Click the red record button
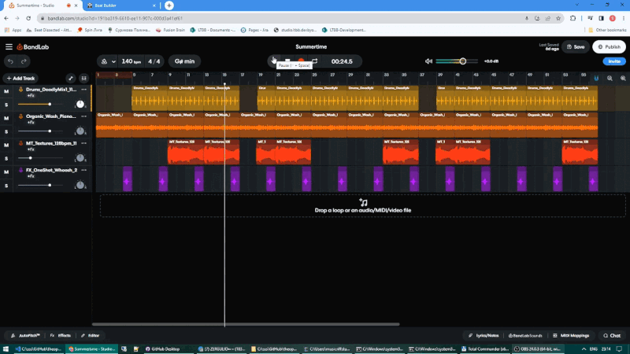Viewport: 630px width, 354px height. [301, 61]
